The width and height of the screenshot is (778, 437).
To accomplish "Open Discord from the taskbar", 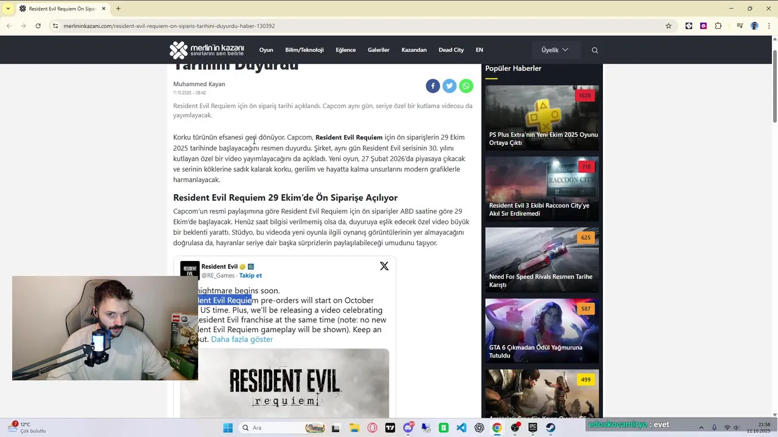I will [408, 428].
